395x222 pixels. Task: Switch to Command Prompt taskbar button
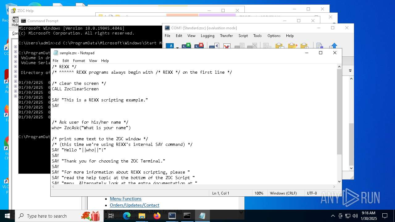[x=187, y=216]
